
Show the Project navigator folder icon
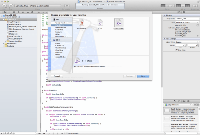pos(5,12)
